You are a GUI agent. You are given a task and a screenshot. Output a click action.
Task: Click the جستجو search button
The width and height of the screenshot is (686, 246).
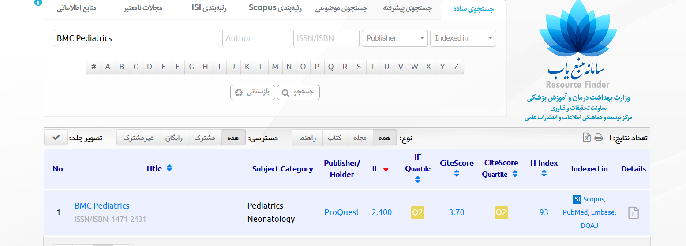click(x=298, y=92)
